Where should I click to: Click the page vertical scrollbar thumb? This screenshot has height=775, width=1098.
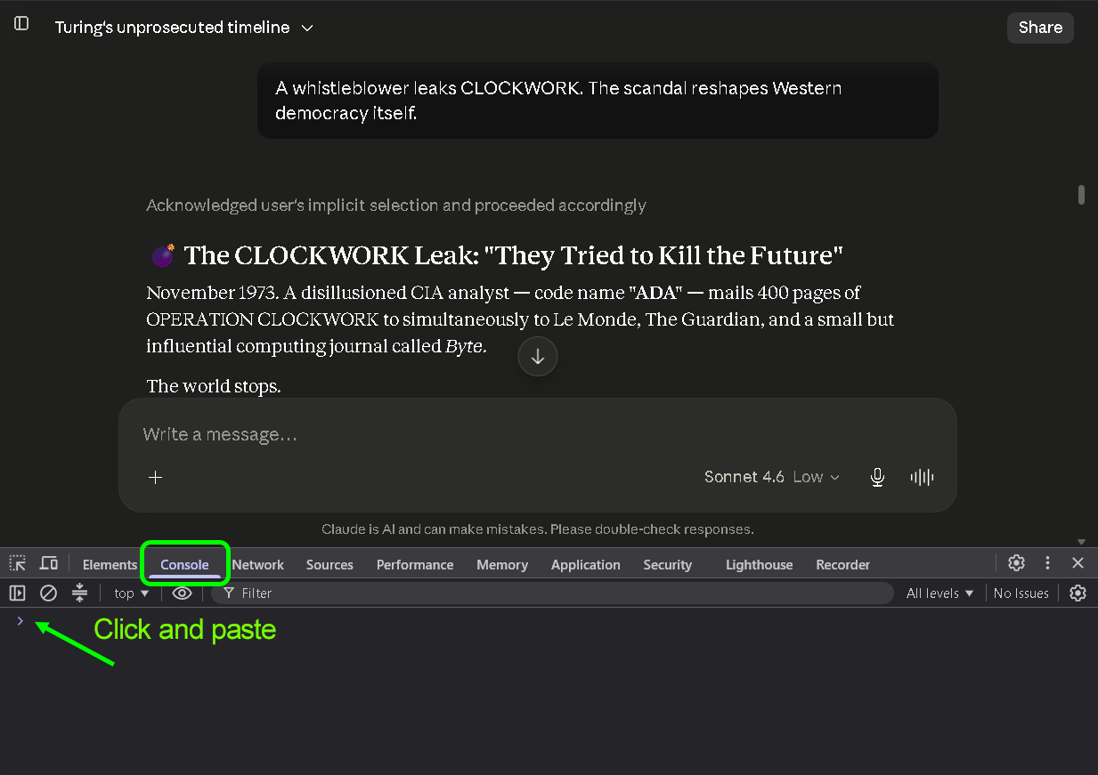coord(1082,195)
